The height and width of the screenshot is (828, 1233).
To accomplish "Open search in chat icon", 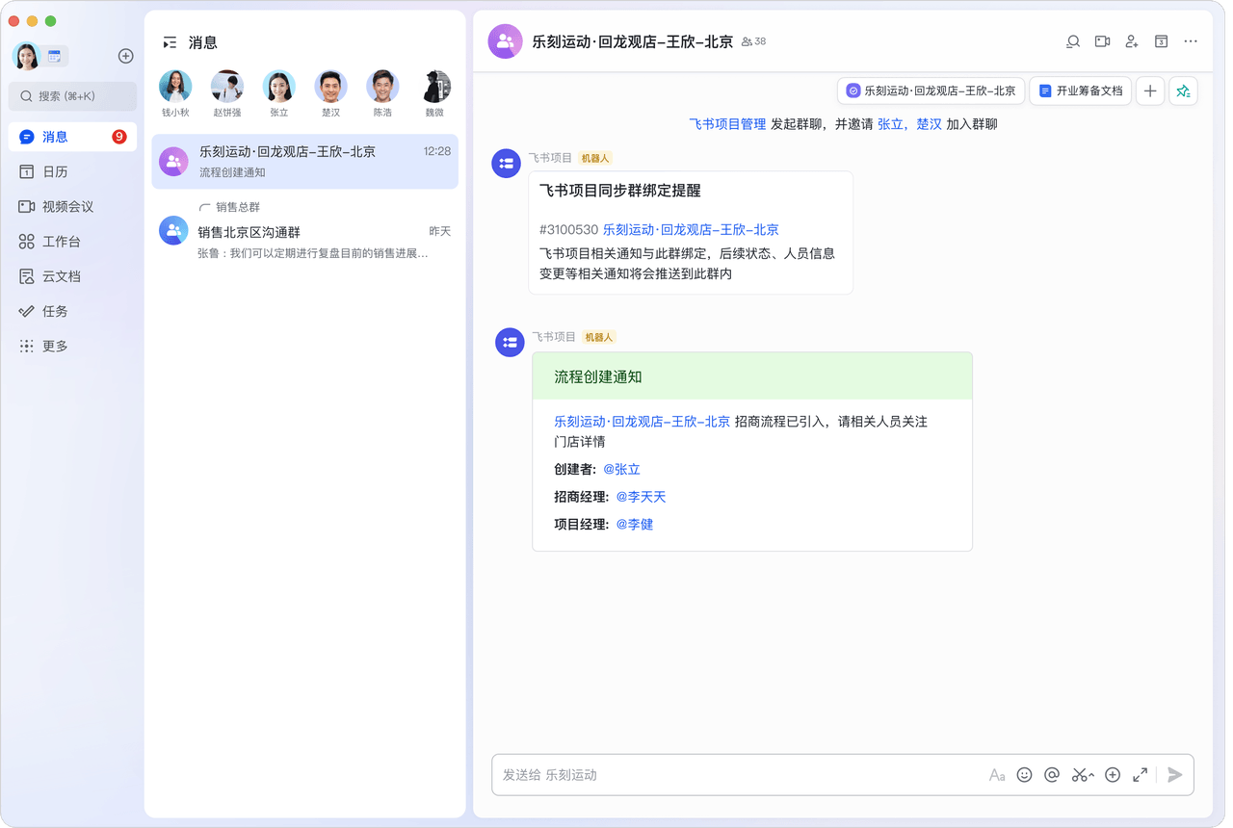I will coord(1072,41).
